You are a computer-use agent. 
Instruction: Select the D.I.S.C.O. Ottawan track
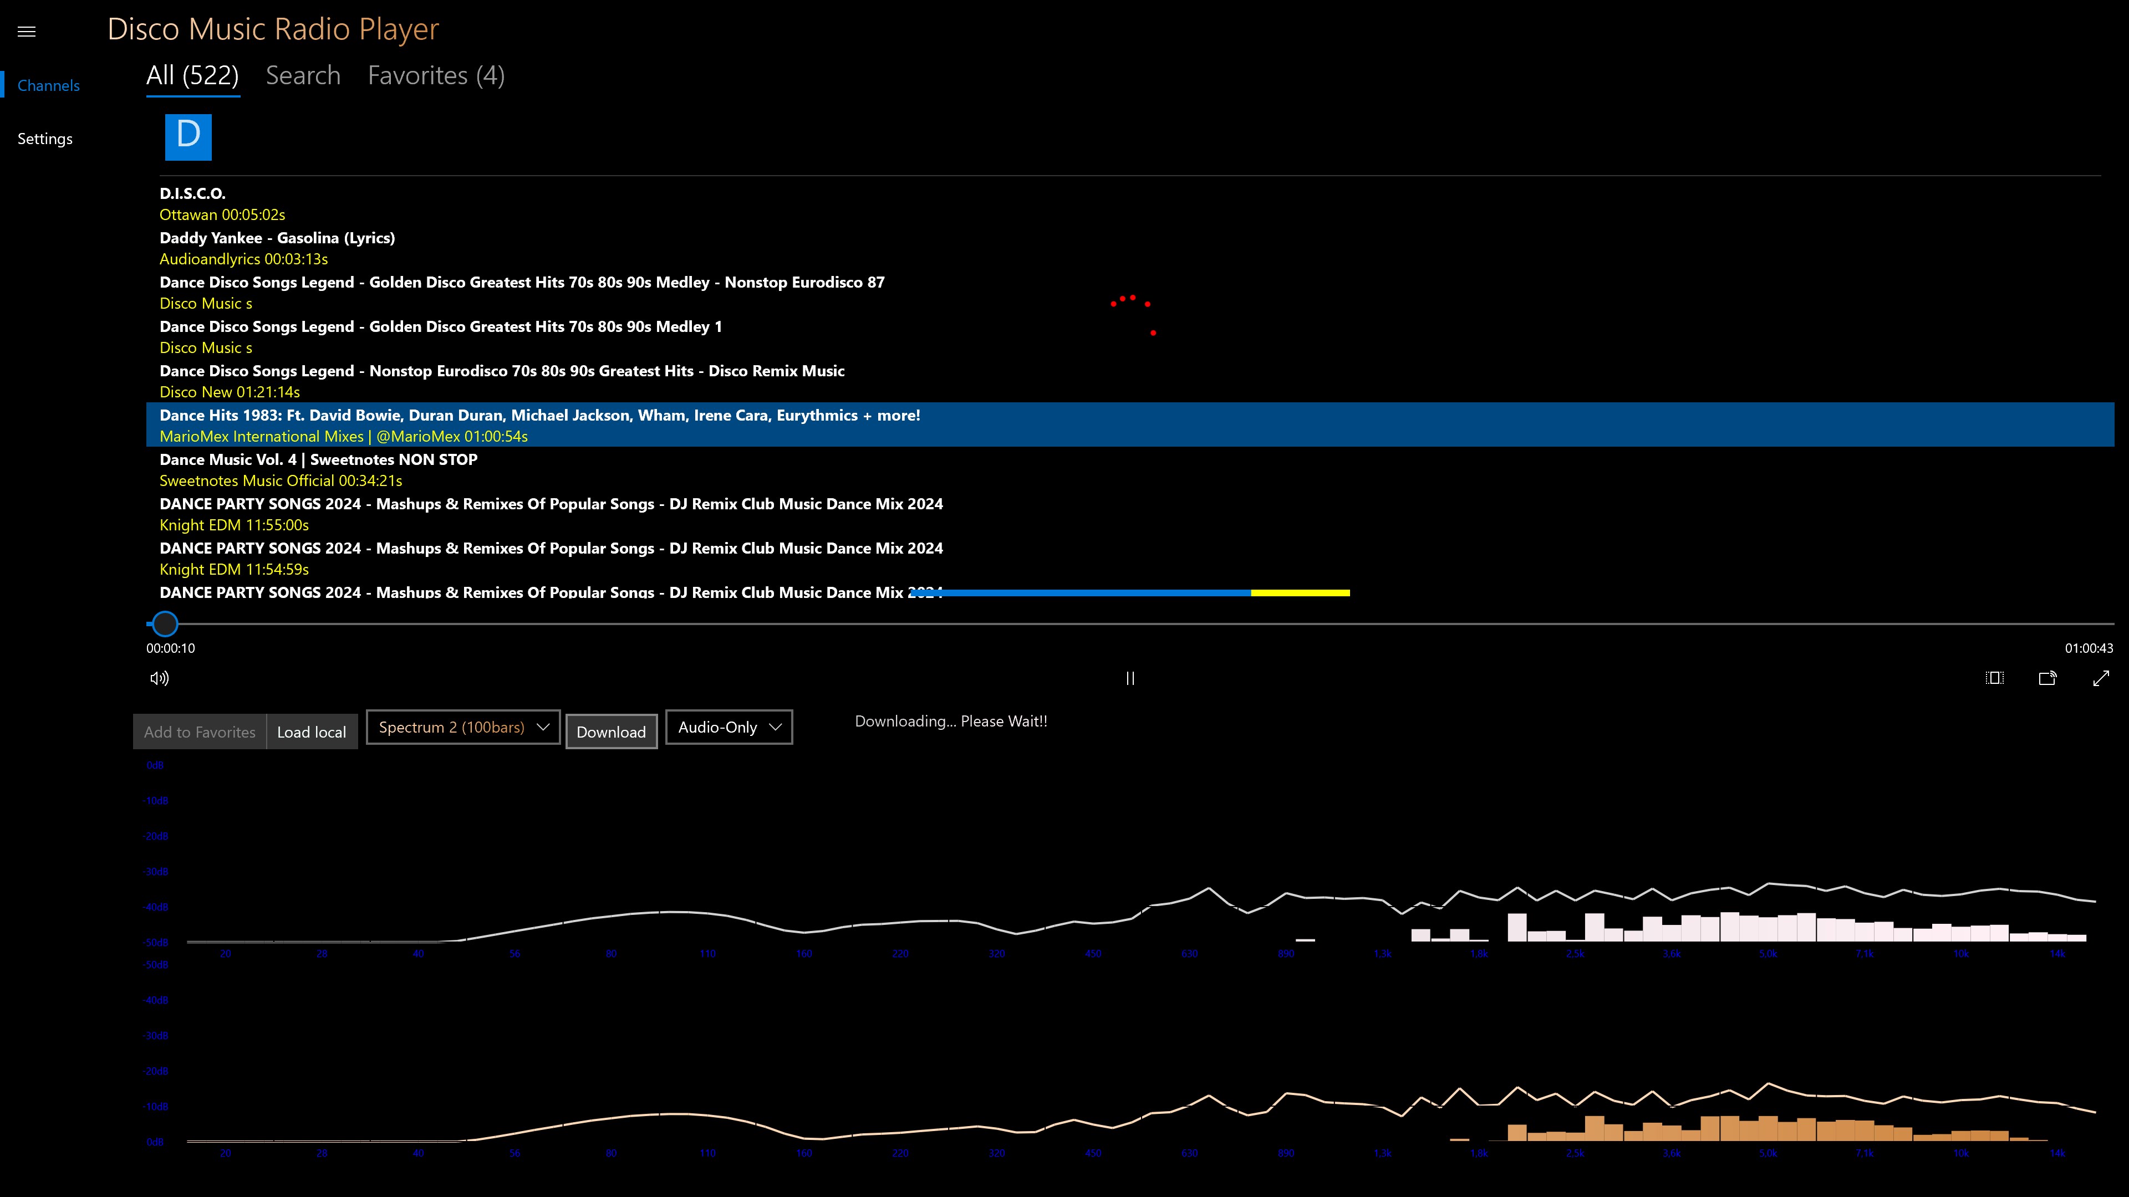pyautogui.click(x=222, y=204)
